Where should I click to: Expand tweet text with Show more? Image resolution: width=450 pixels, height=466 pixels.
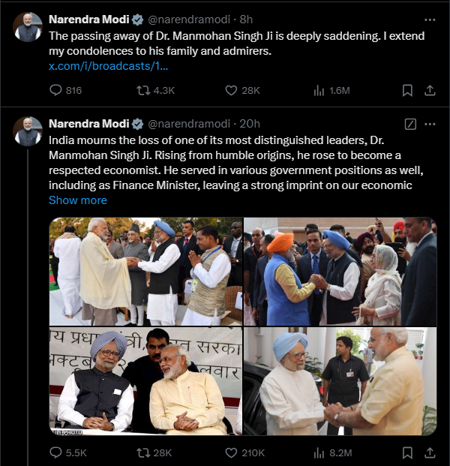coord(78,200)
